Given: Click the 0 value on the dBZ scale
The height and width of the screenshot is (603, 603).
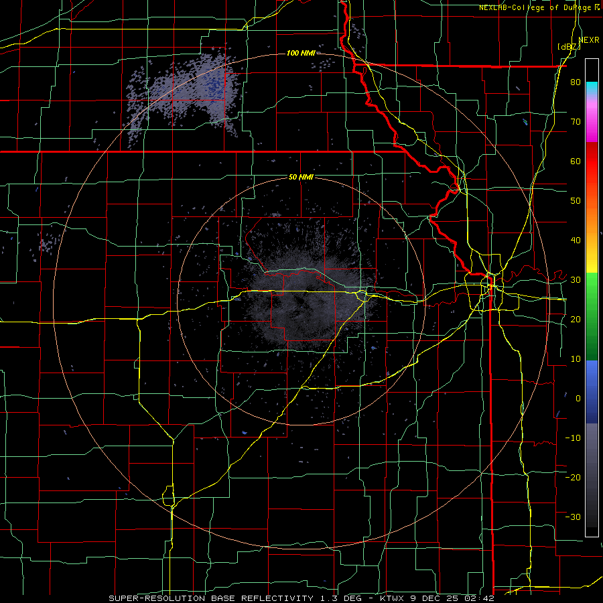Looking at the screenshot, I should (578, 399).
